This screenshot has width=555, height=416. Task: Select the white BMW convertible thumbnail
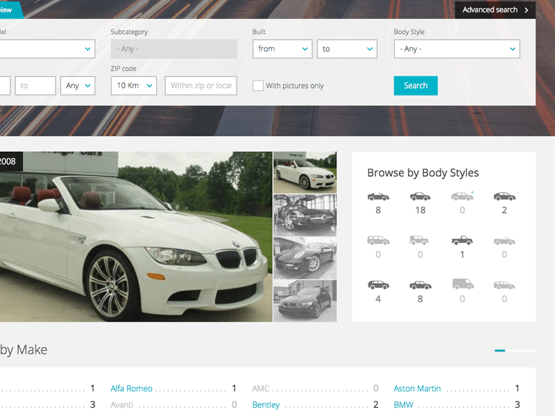tap(305, 173)
